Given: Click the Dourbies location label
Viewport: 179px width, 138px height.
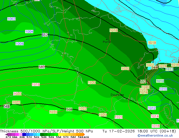Looking at the screenshot, I should pos(117,95).
